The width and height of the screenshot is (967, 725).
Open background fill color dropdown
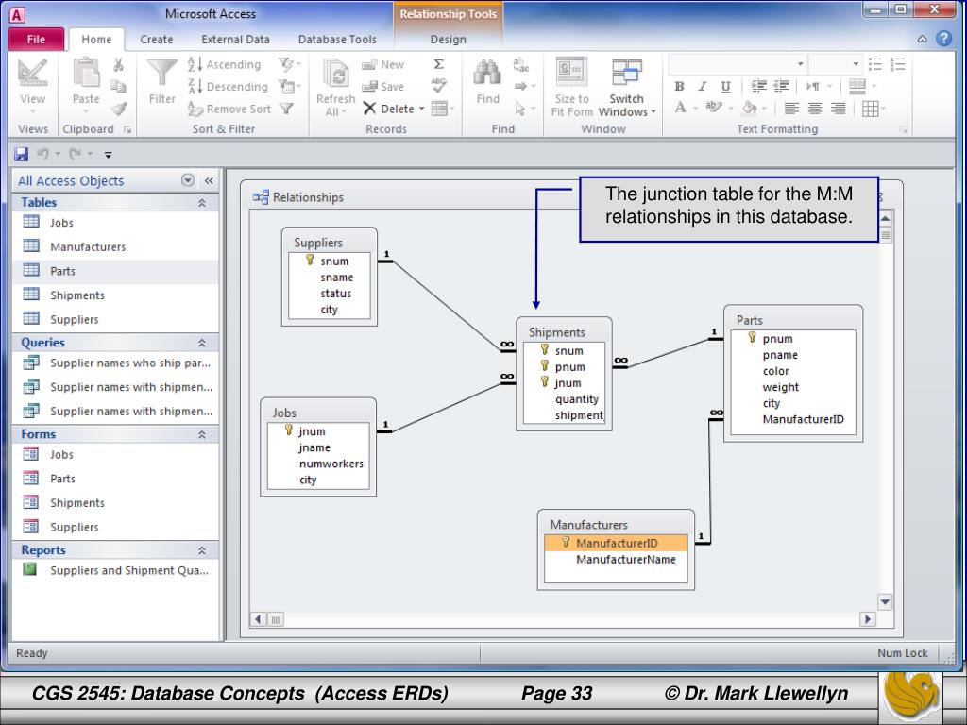pyautogui.click(x=765, y=109)
